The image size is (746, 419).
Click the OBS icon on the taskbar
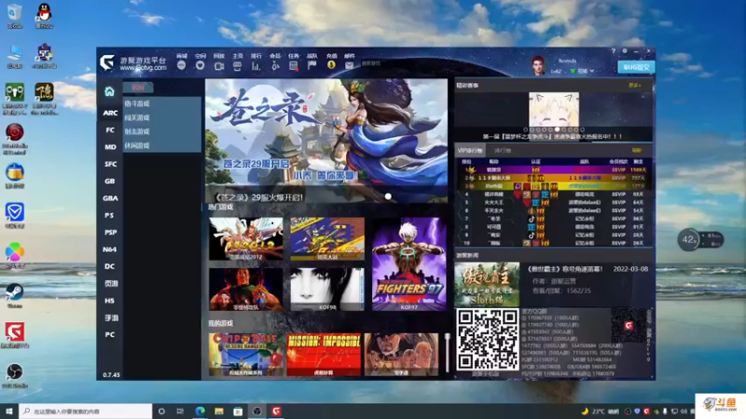point(257,411)
